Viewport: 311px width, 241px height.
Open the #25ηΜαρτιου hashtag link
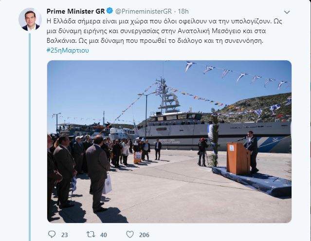(x=68, y=50)
